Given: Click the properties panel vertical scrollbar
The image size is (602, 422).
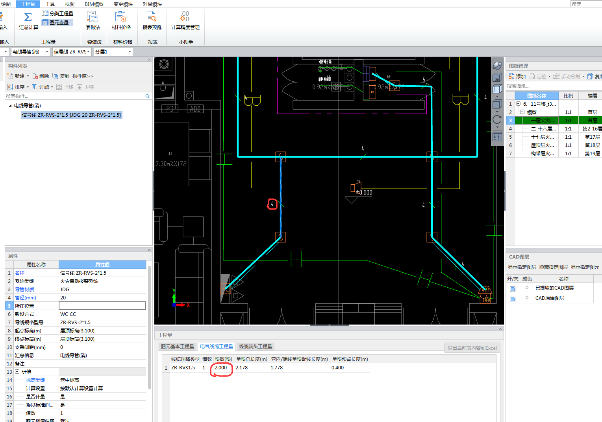Looking at the screenshot, I should click(150, 328).
